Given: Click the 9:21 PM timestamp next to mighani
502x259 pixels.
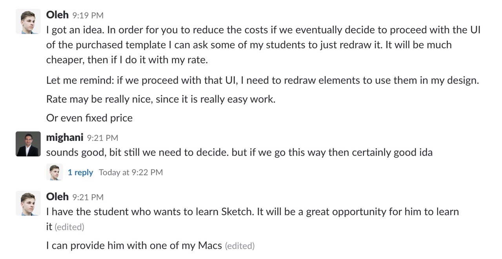Looking at the screenshot, I should [102, 138].
